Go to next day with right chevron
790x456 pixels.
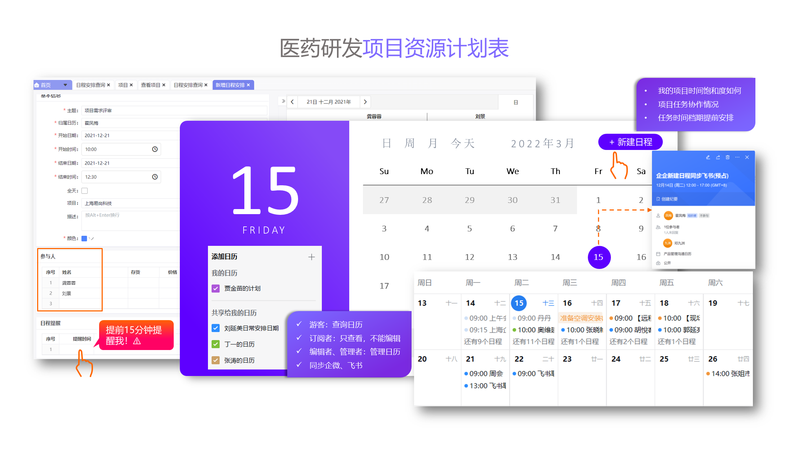[x=365, y=102]
